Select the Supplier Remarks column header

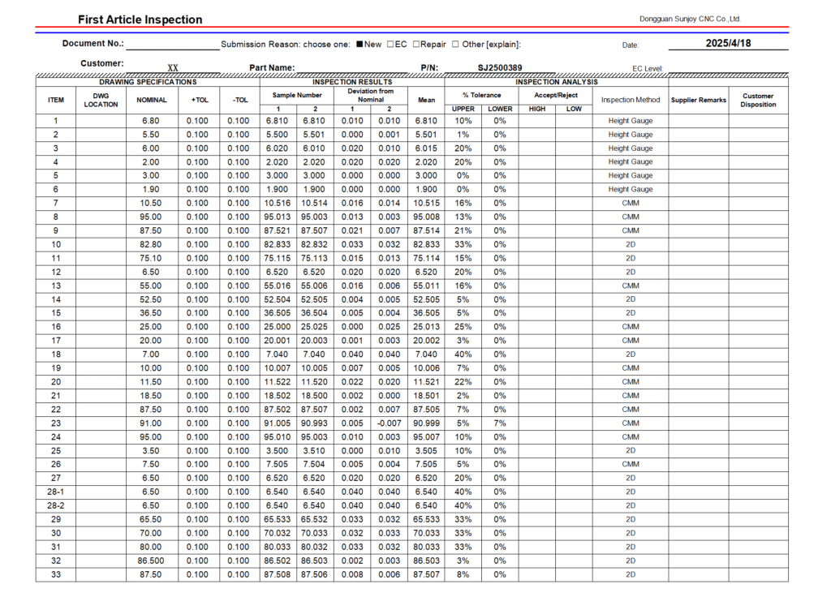pyautogui.click(x=698, y=100)
